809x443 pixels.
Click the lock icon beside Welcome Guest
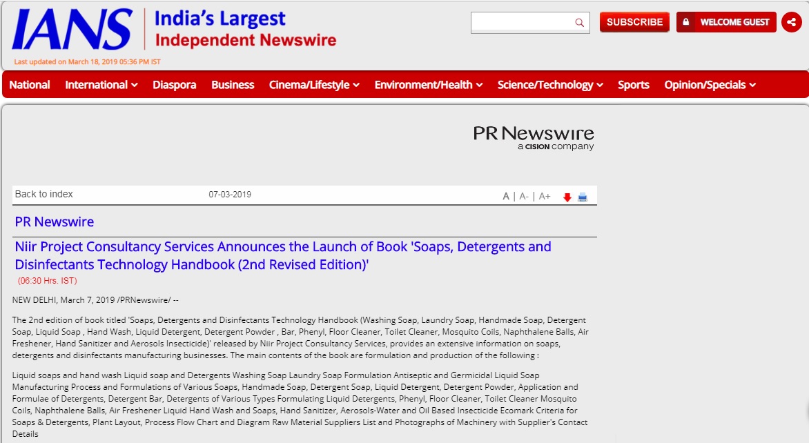(x=685, y=21)
